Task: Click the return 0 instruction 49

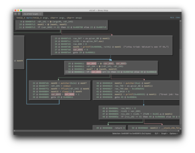Action: pos(119,128)
